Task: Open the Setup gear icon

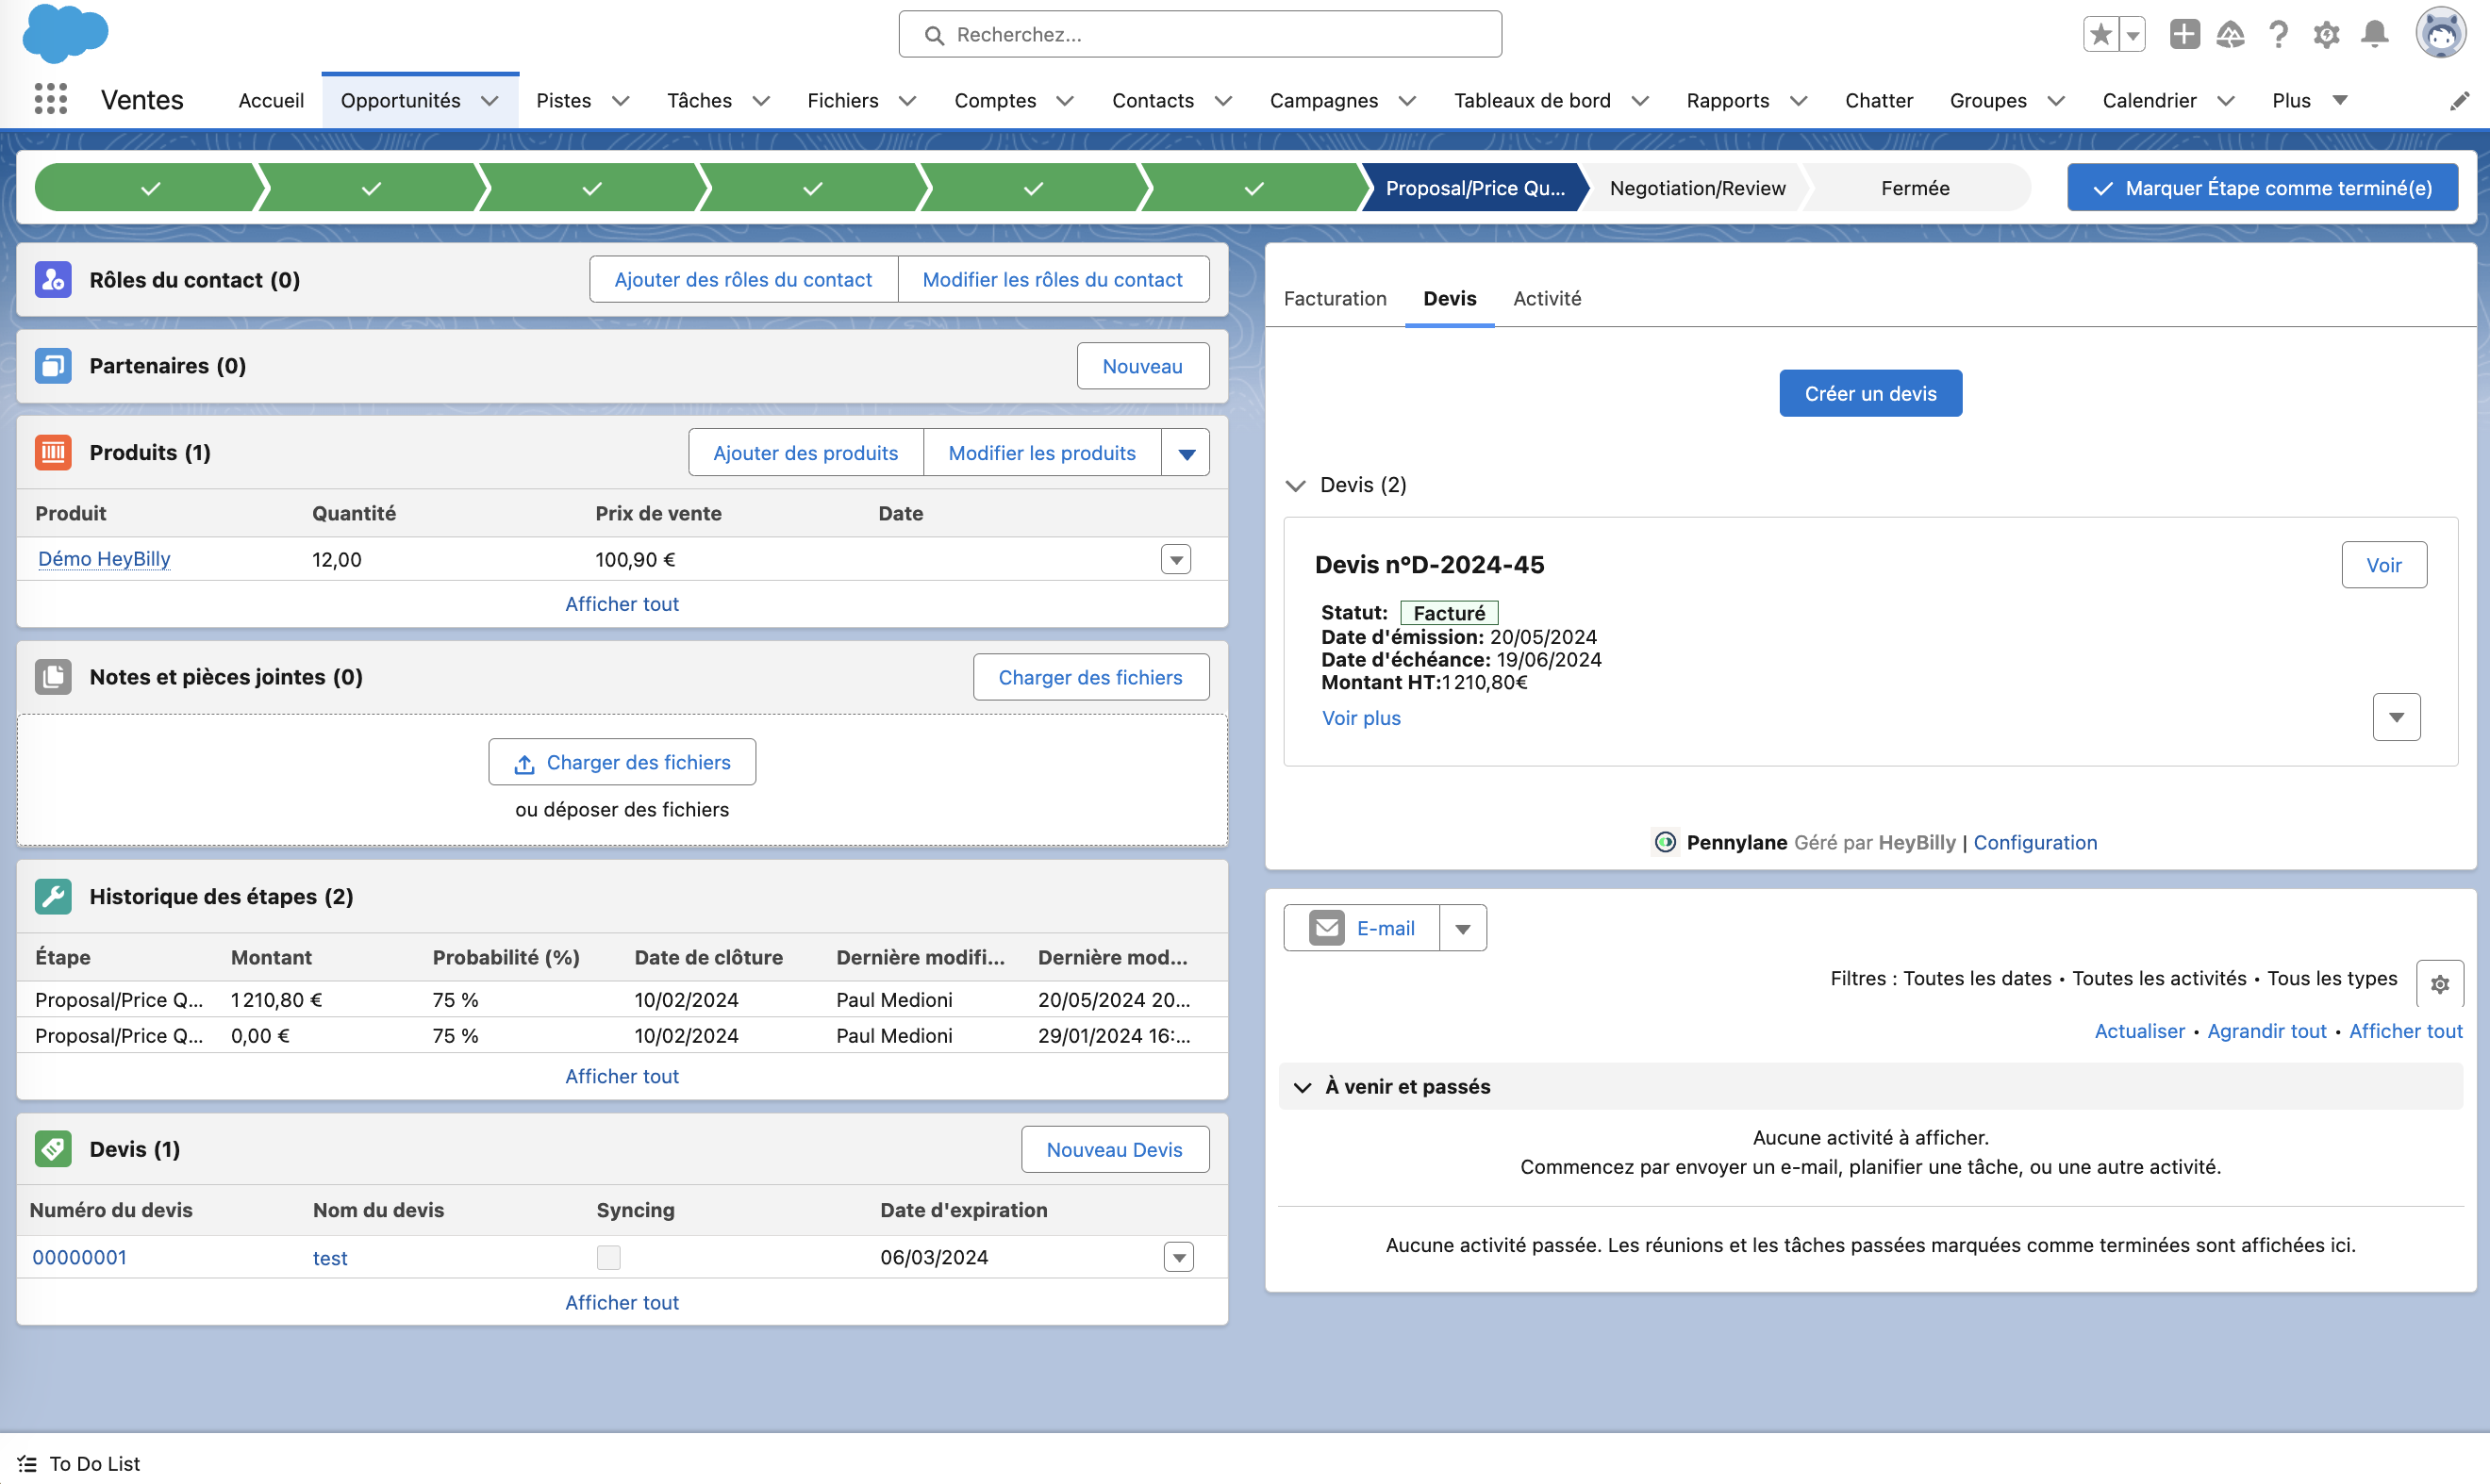Action: click(2326, 35)
